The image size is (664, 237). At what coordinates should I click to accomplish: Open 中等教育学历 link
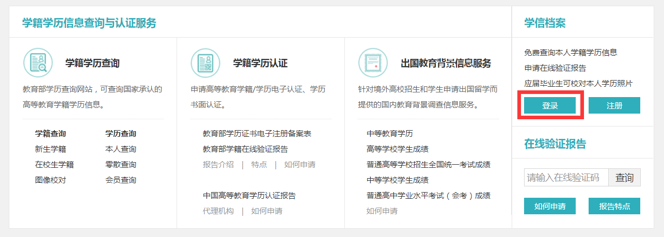[390, 134]
